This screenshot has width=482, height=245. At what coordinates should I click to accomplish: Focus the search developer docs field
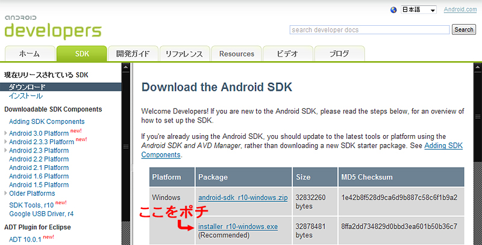click(369, 29)
